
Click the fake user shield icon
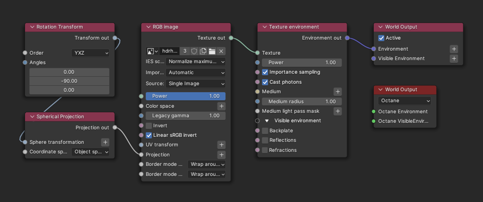(194, 51)
